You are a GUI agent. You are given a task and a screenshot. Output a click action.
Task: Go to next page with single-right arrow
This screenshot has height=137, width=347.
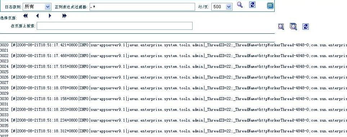click(x=50, y=16)
